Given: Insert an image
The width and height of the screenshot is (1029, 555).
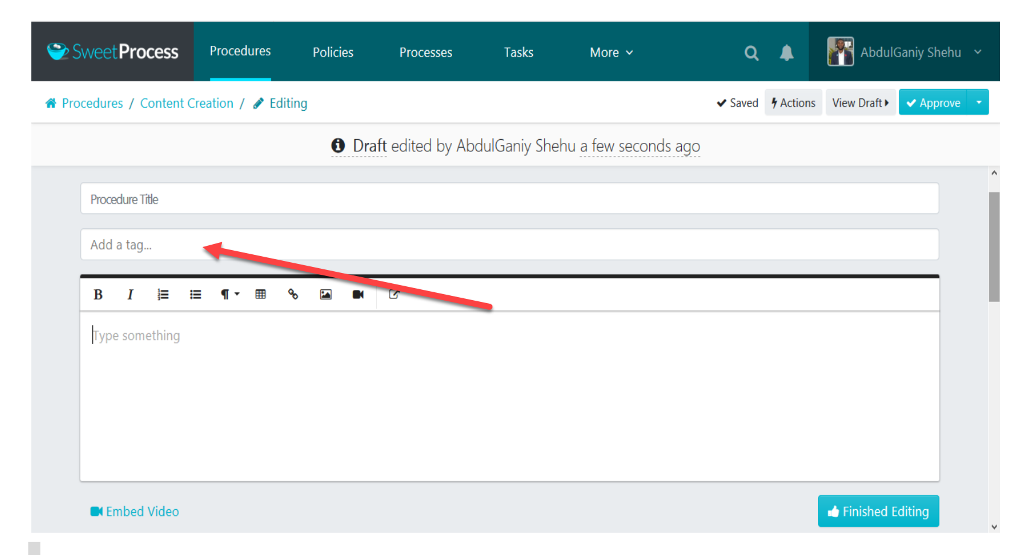Looking at the screenshot, I should [326, 294].
